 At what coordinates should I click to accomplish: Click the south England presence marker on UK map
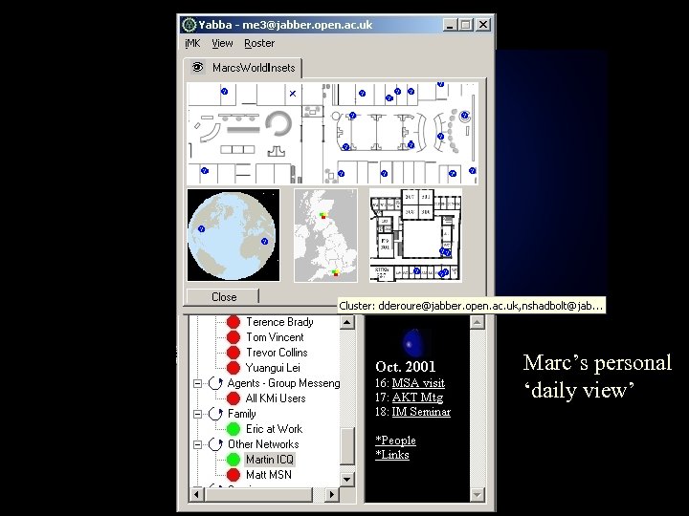coord(336,273)
